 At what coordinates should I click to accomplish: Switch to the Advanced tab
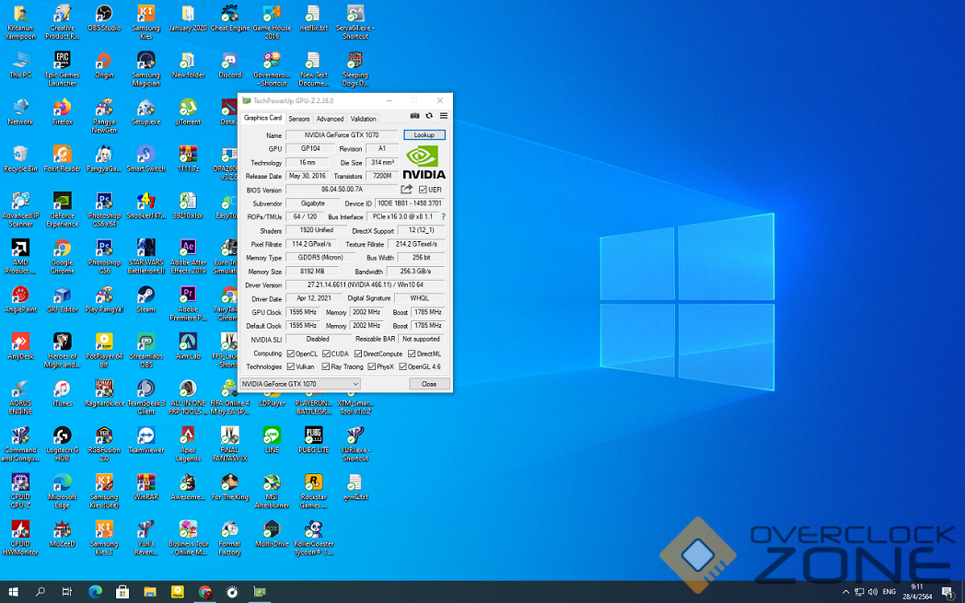(x=330, y=119)
